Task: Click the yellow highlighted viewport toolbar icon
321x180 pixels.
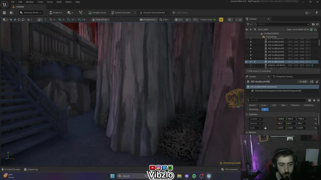Action: pyautogui.click(x=221, y=19)
